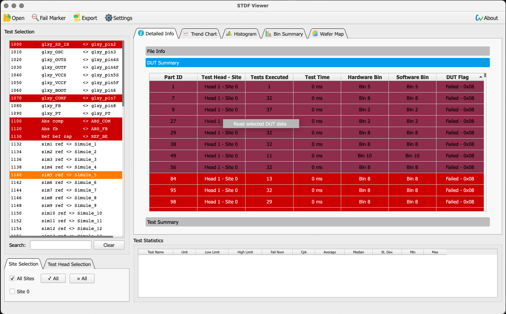Click the Read selected DUT data button
The width and height of the screenshot is (506, 314).
click(x=260, y=123)
